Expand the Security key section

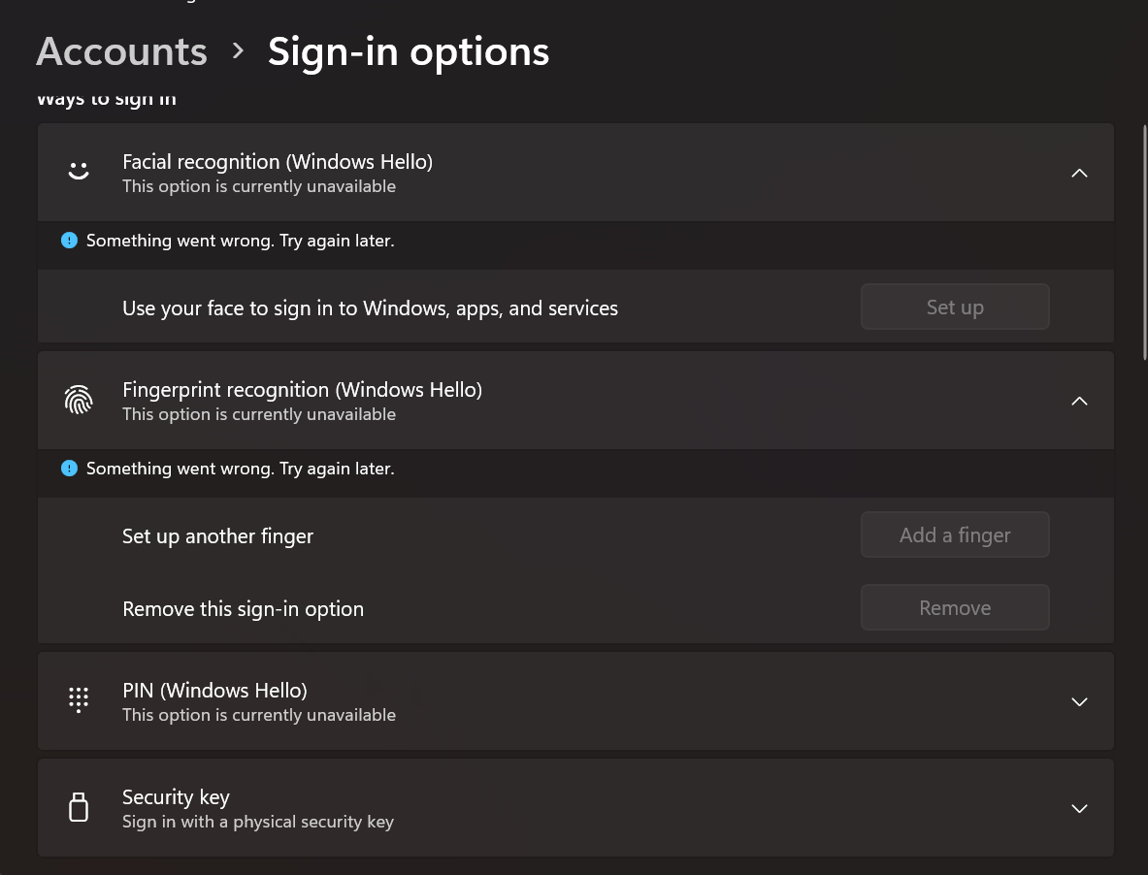(1079, 808)
